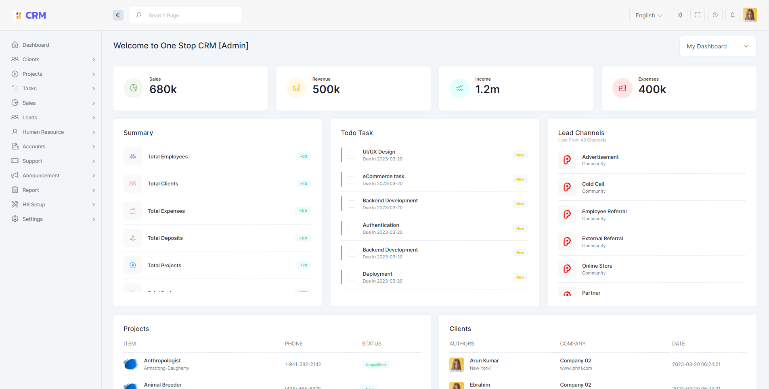This screenshot has height=389, width=769.
Task: Collapse the sidebar with the double-chevron button
Action: coord(118,15)
